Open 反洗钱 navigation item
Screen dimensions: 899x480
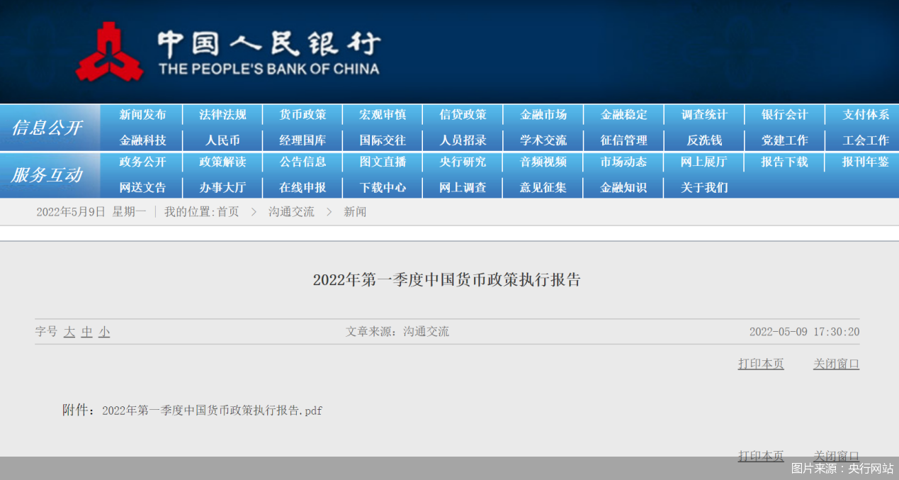point(704,140)
